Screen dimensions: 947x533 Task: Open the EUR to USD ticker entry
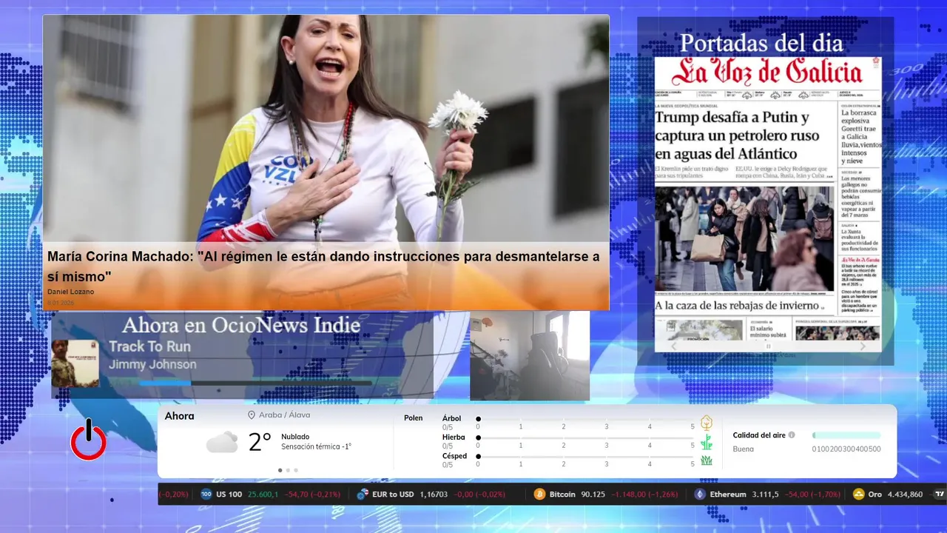(x=431, y=495)
